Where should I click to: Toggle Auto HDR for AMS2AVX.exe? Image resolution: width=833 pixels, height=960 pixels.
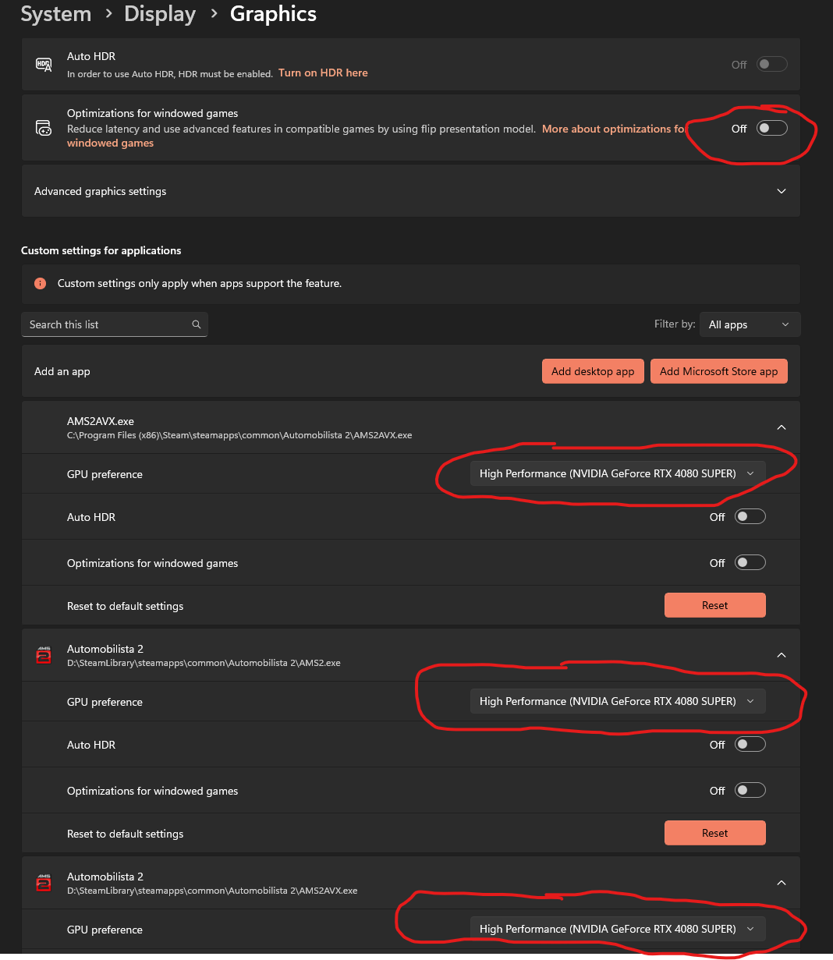[750, 517]
